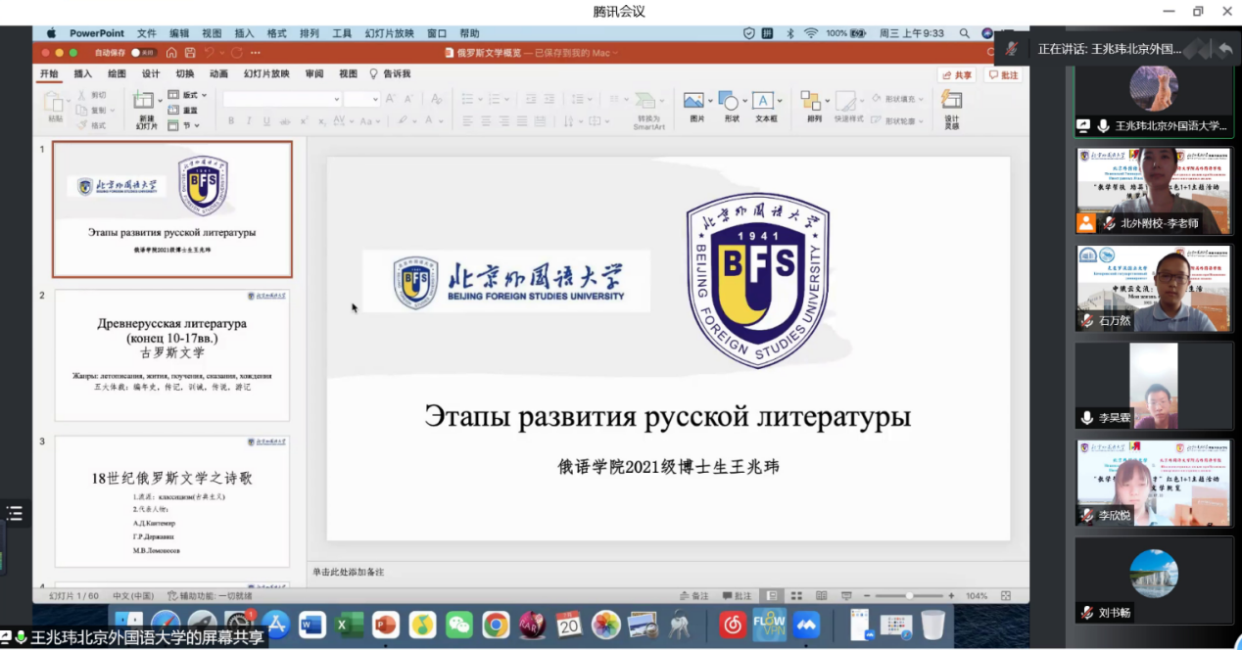This screenshot has height=650, width=1242.
Task: Click the Paste (粘贴) clipboard icon
Action: (x=55, y=101)
